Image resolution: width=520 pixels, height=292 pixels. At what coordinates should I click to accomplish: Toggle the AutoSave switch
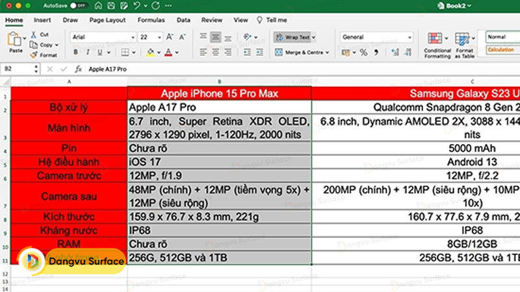click(77, 6)
